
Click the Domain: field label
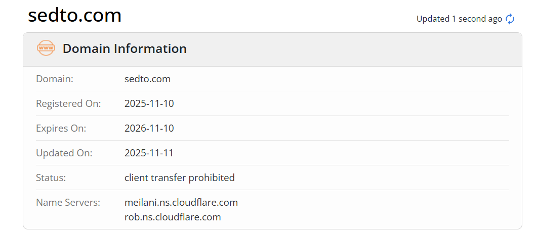click(55, 79)
